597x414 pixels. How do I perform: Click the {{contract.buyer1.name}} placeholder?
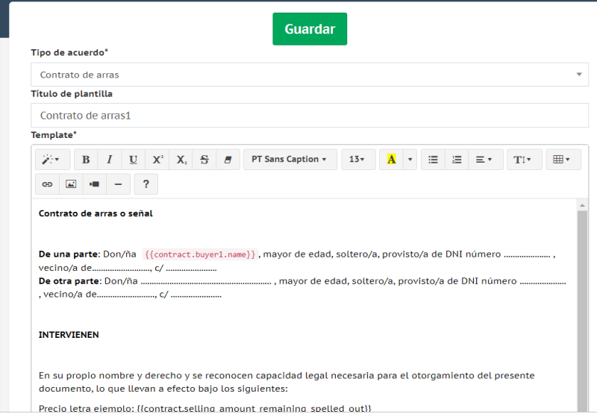coord(200,254)
